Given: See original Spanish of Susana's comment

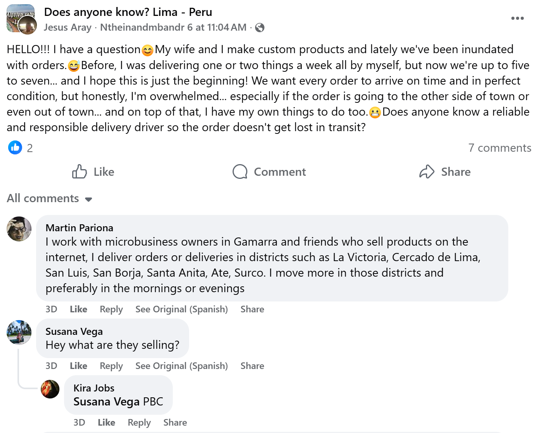Looking at the screenshot, I should [x=181, y=366].
